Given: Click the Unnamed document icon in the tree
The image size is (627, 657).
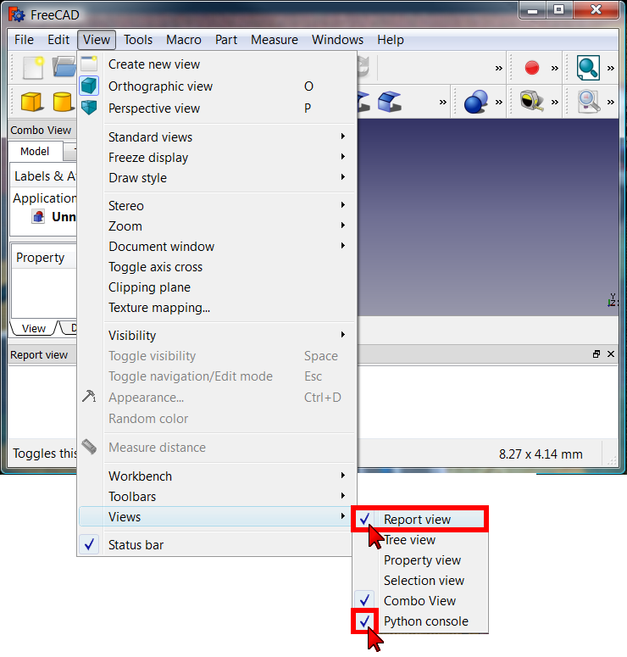Looking at the screenshot, I should coord(38,217).
